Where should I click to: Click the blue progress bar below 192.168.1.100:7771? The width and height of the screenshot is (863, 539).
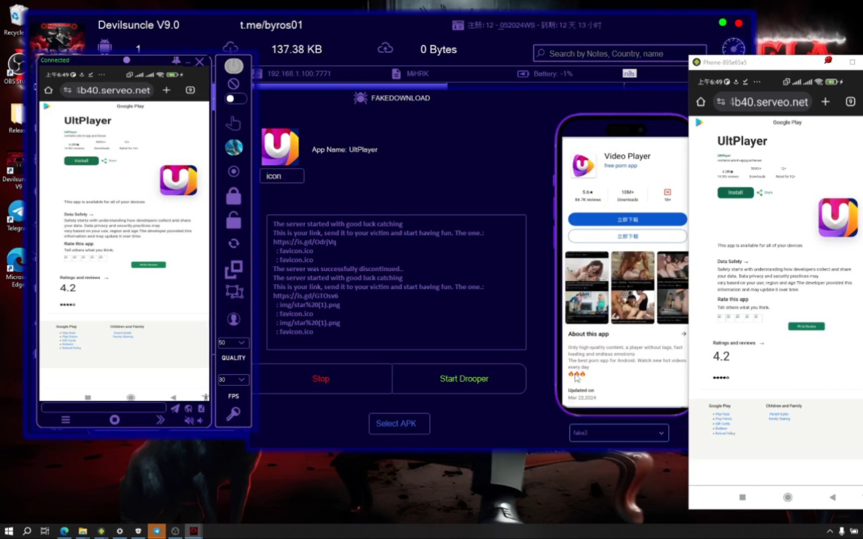(349, 86)
